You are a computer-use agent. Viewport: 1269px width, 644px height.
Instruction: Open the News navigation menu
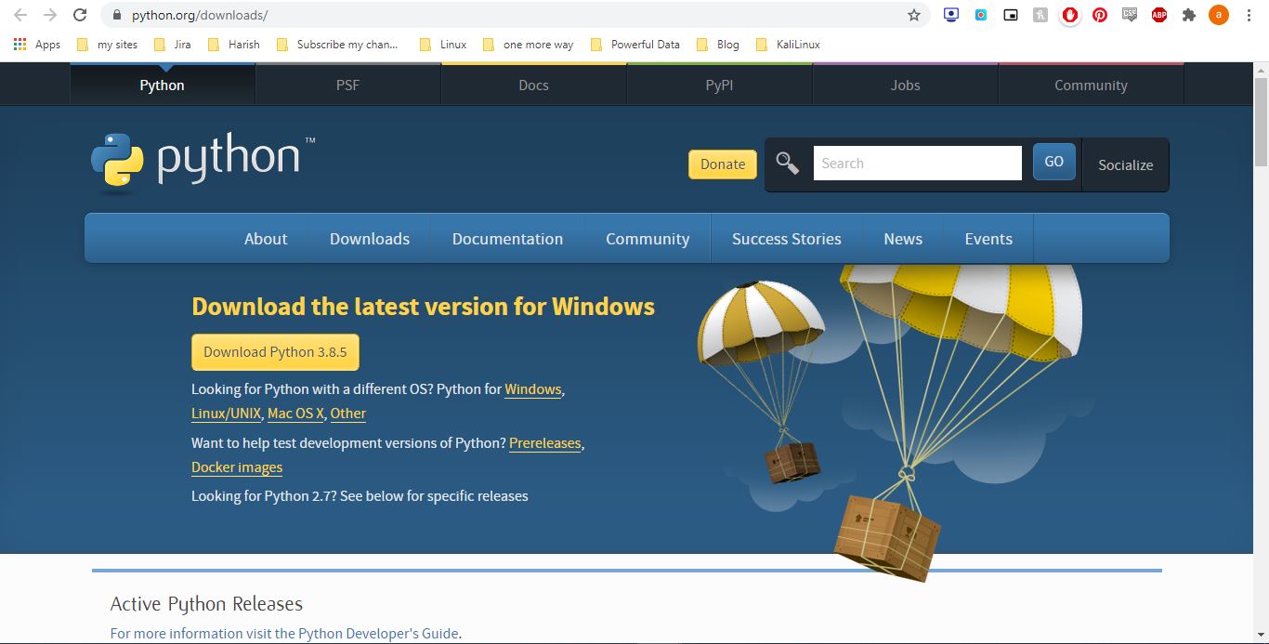[903, 239]
